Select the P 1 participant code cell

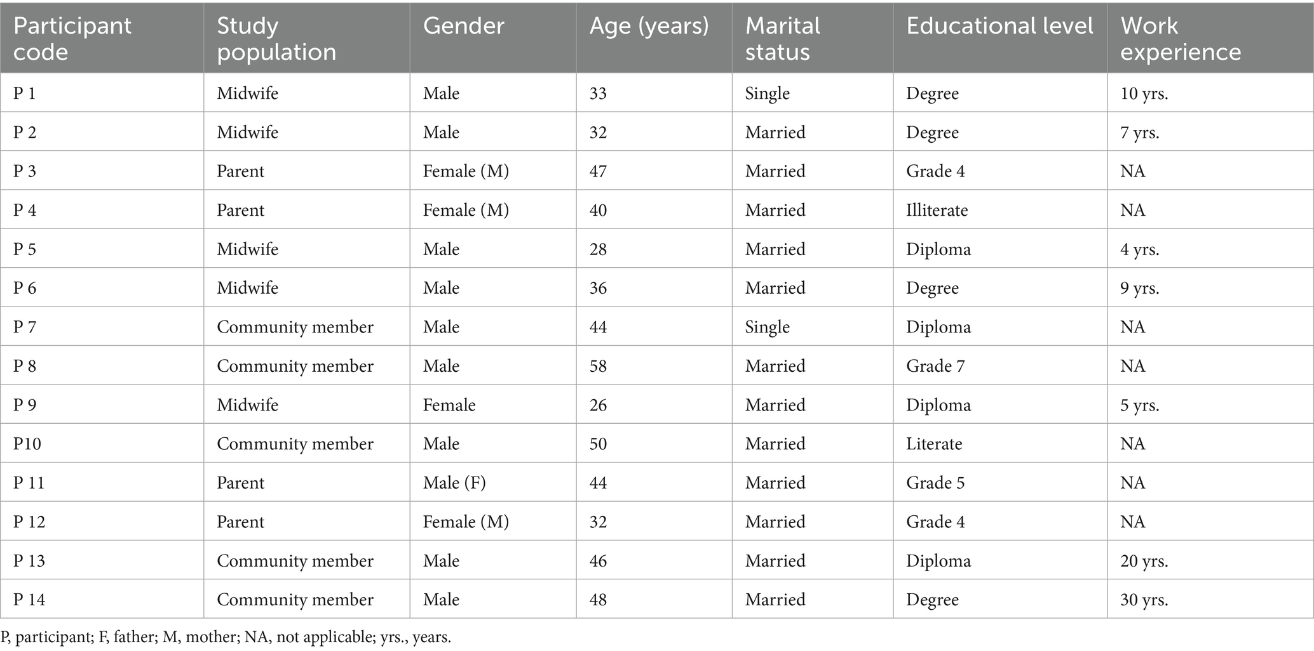tap(102, 93)
